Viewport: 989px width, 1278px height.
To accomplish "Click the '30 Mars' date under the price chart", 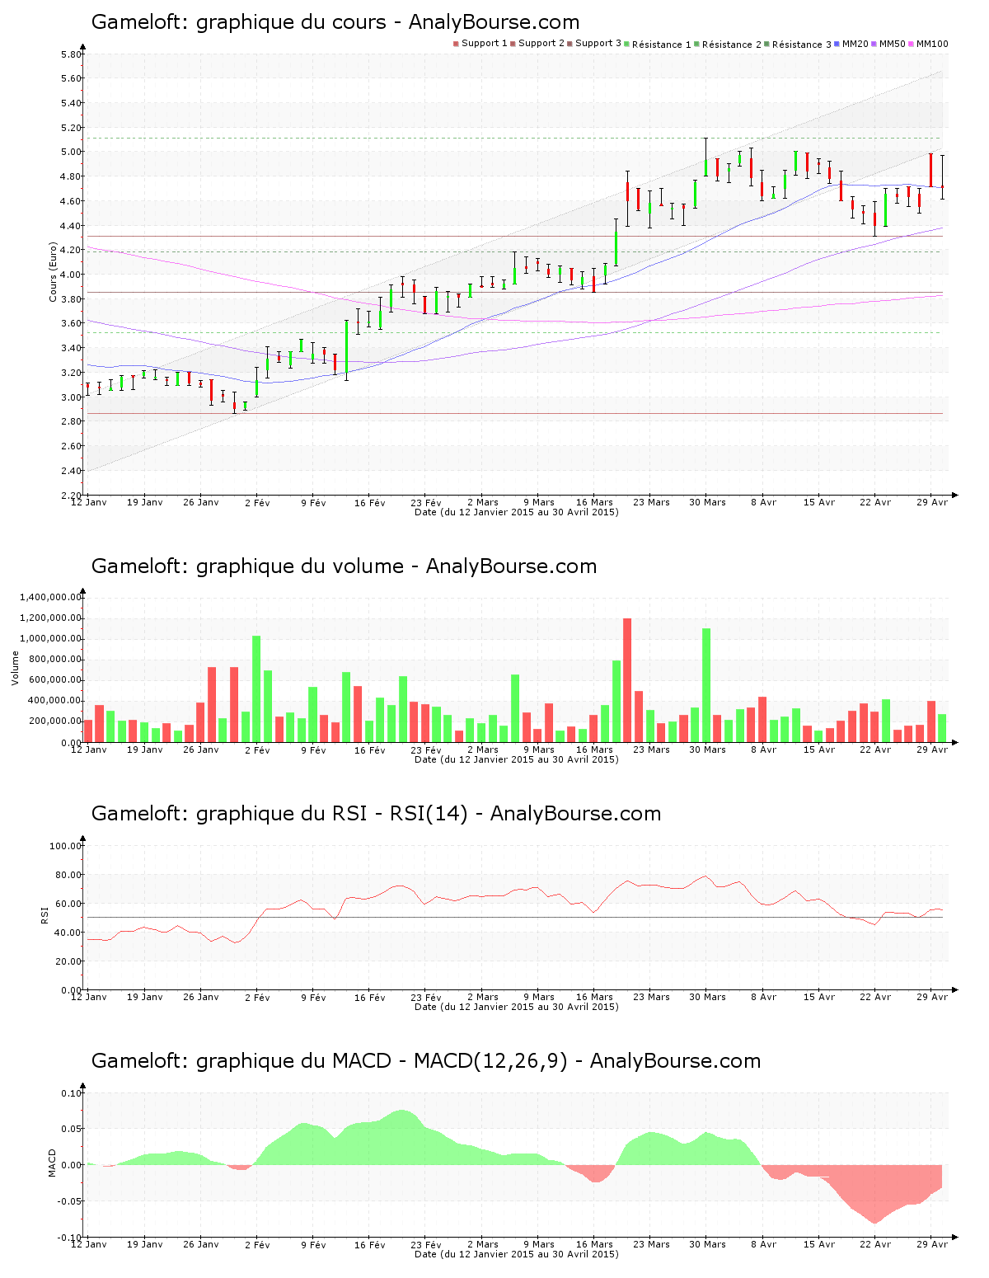I will pos(708,502).
